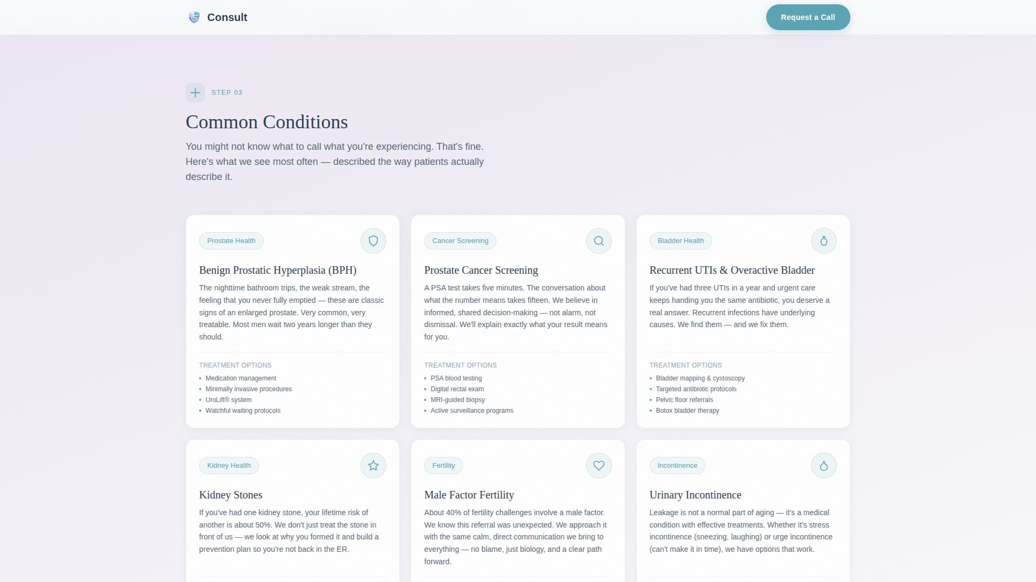The width and height of the screenshot is (1036, 582).
Task: Click the droplet icon on Urinary Incontinence
Action: [824, 466]
